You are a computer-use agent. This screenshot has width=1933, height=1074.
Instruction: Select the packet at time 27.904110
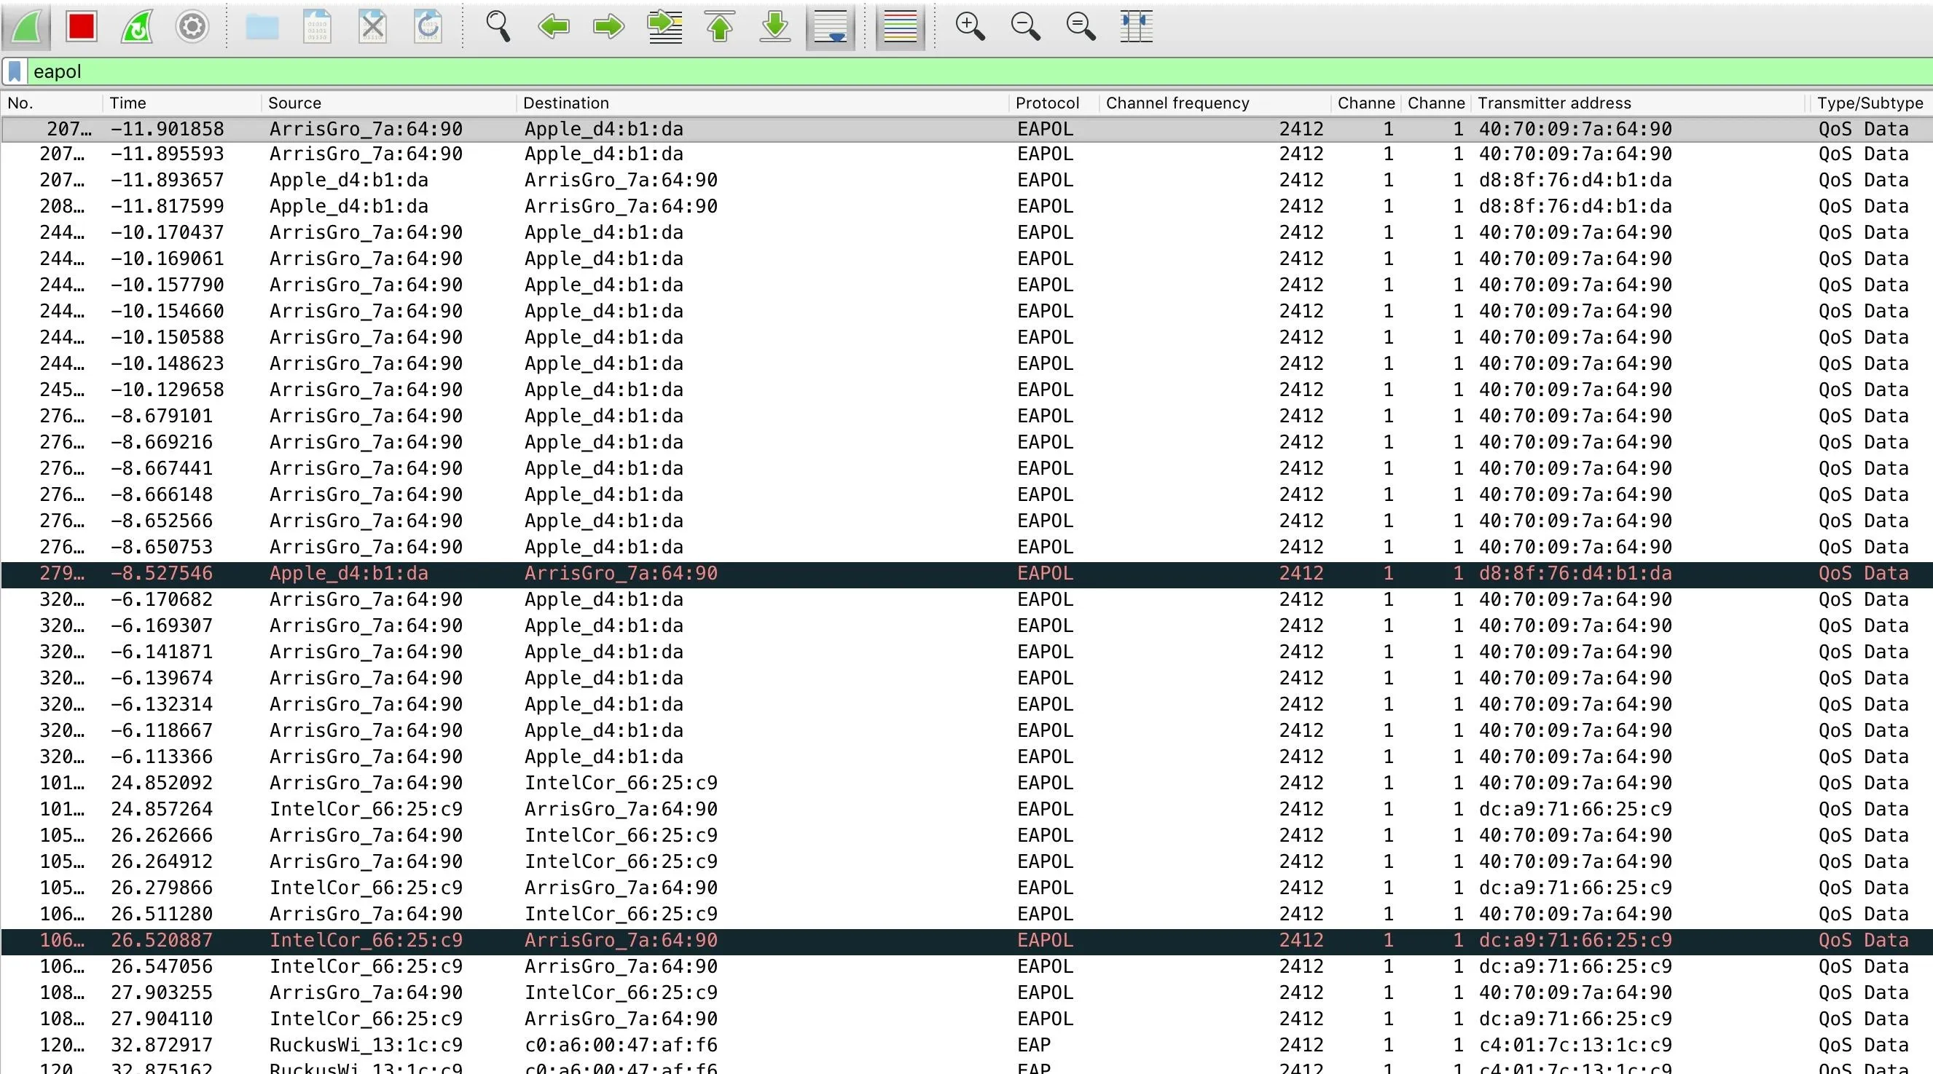[966, 1019]
